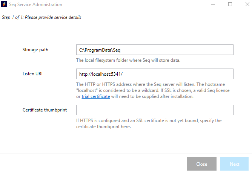Click the local filesystem folder description text

[x=128, y=60]
